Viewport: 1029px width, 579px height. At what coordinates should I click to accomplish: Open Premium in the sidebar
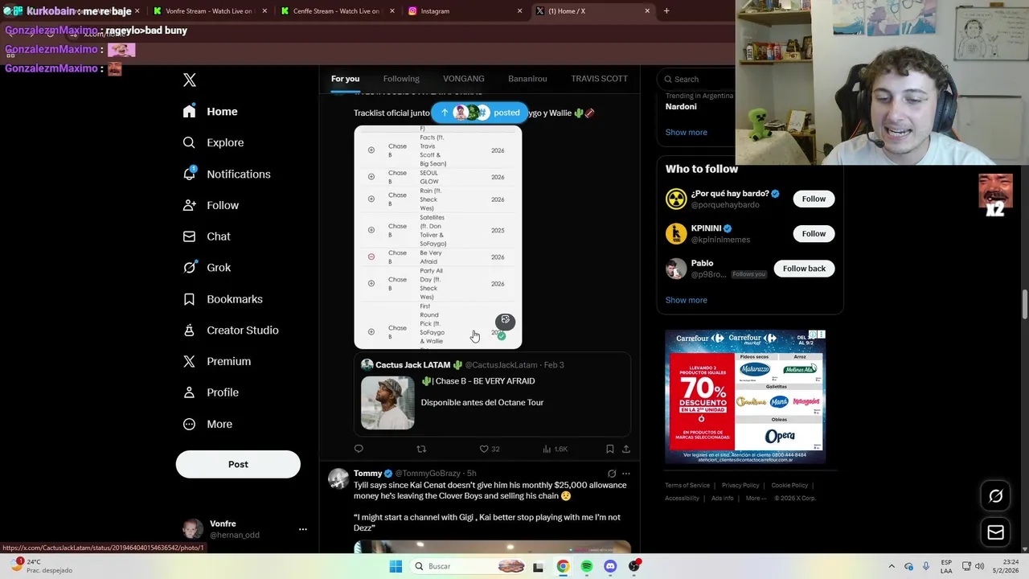[x=217, y=362]
